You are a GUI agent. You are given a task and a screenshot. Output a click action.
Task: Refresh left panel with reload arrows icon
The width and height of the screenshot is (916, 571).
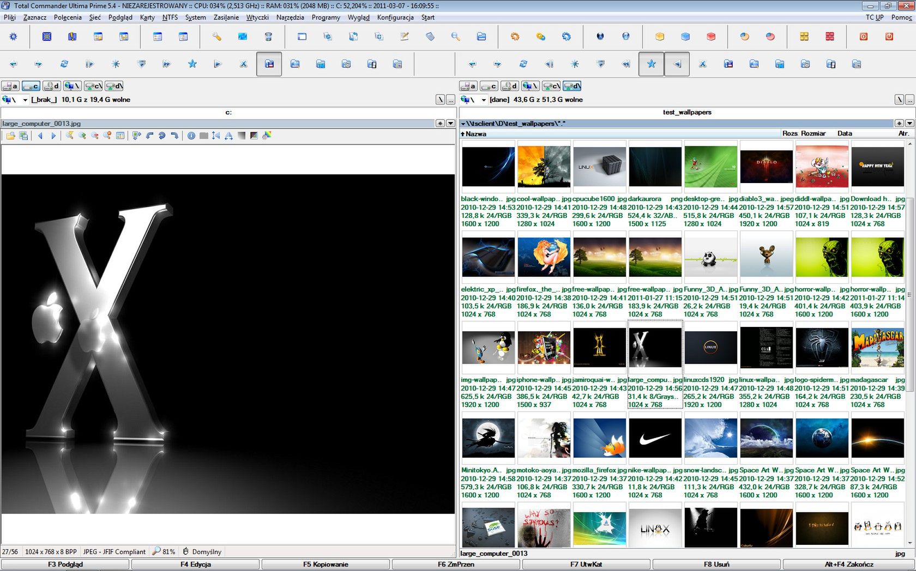point(64,64)
